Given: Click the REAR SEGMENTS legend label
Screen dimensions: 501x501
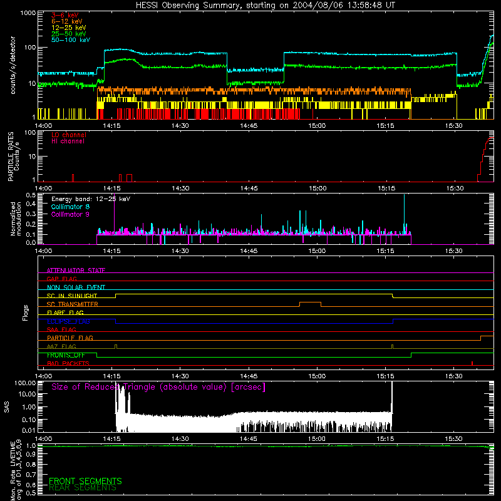Looking at the screenshot, I should point(83,488).
